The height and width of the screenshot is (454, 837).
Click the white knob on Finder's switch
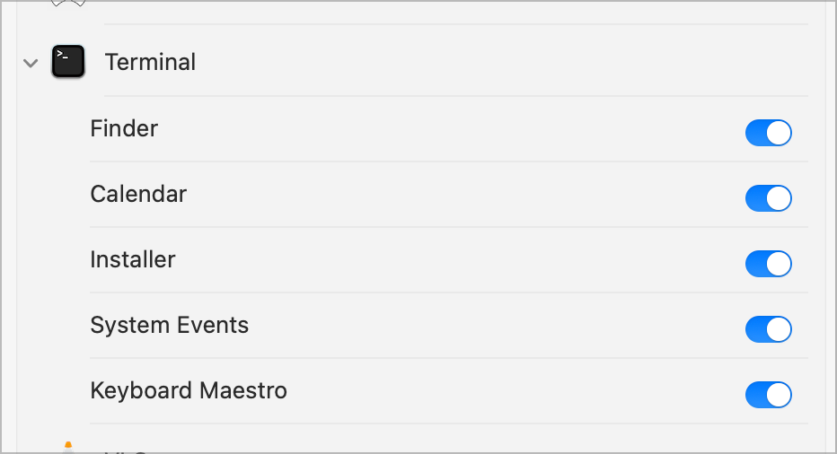pyautogui.click(x=779, y=133)
